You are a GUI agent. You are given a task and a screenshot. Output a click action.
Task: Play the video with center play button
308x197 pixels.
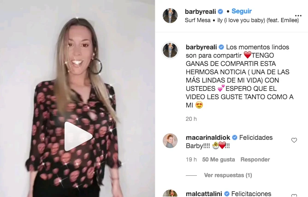[78, 136]
